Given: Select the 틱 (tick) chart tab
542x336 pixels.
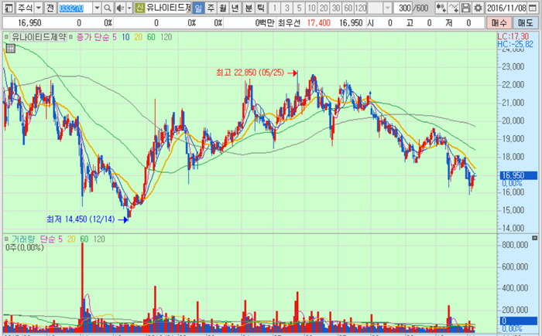Looking at the screenshot, I should click(x=260, y=8).
